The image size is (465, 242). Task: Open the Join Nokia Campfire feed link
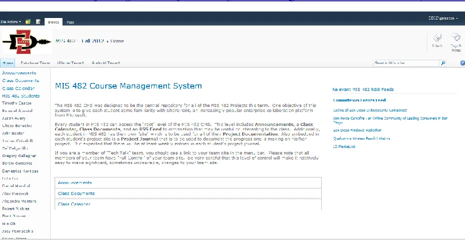tap(390, 120)
